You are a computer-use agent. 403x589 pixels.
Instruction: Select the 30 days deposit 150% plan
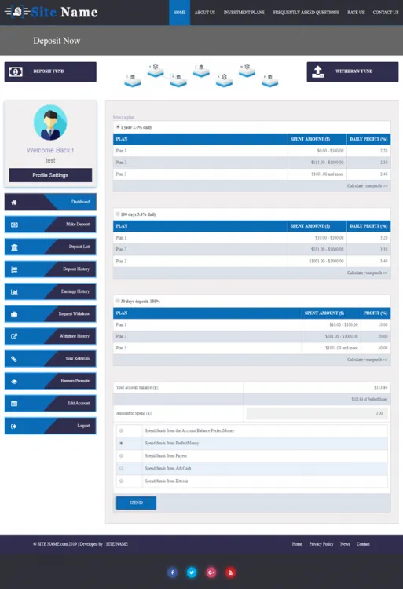[x=118, y=301]
